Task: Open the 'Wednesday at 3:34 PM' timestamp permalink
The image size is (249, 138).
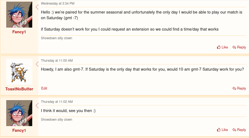Action: (57, 4)
